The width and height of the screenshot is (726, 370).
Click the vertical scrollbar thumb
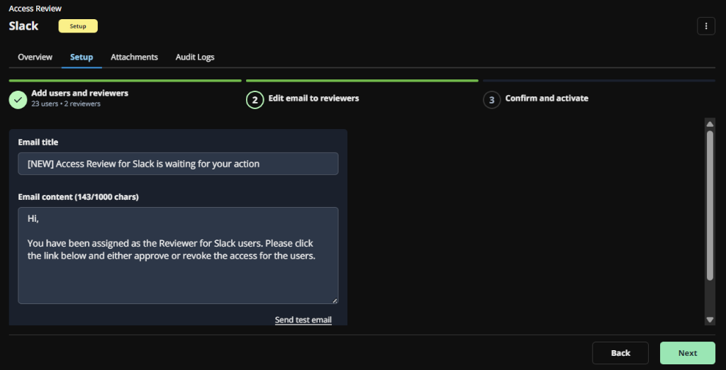710,205
